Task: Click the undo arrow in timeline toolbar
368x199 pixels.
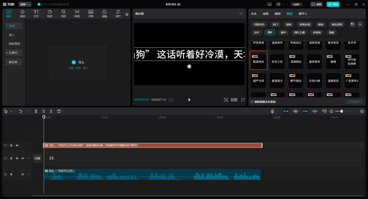Action: coord(20,111)
